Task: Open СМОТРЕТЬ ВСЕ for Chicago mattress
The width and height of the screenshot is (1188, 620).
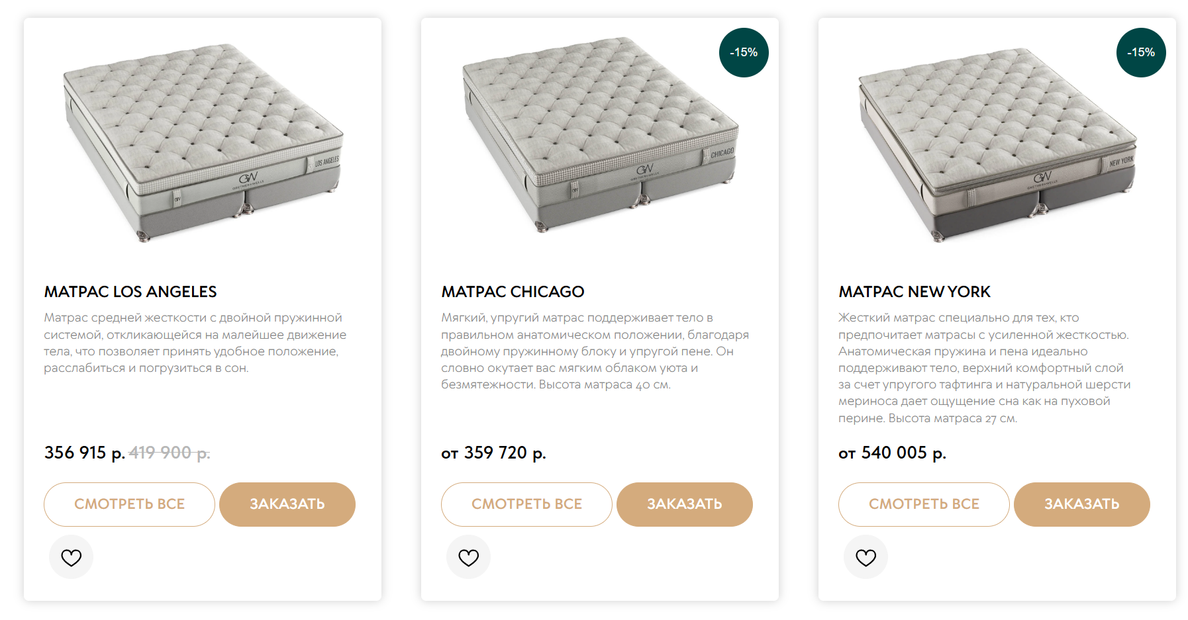Action: 526,504
